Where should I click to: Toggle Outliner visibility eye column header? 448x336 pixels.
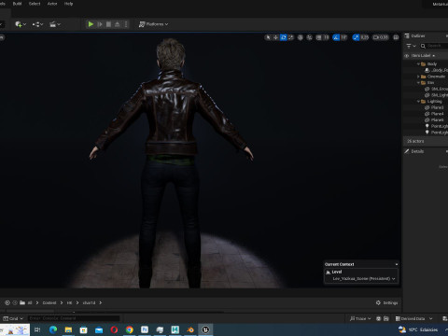pyautogui.click(x=406, y=56)
